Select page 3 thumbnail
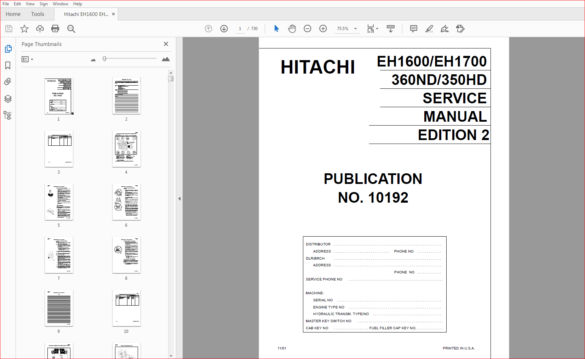Viewport: 585px width, 359px height. click(x=59, y=149)
